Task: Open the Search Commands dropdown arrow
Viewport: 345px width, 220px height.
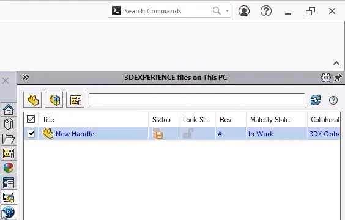Action: (x=227, y=10)
